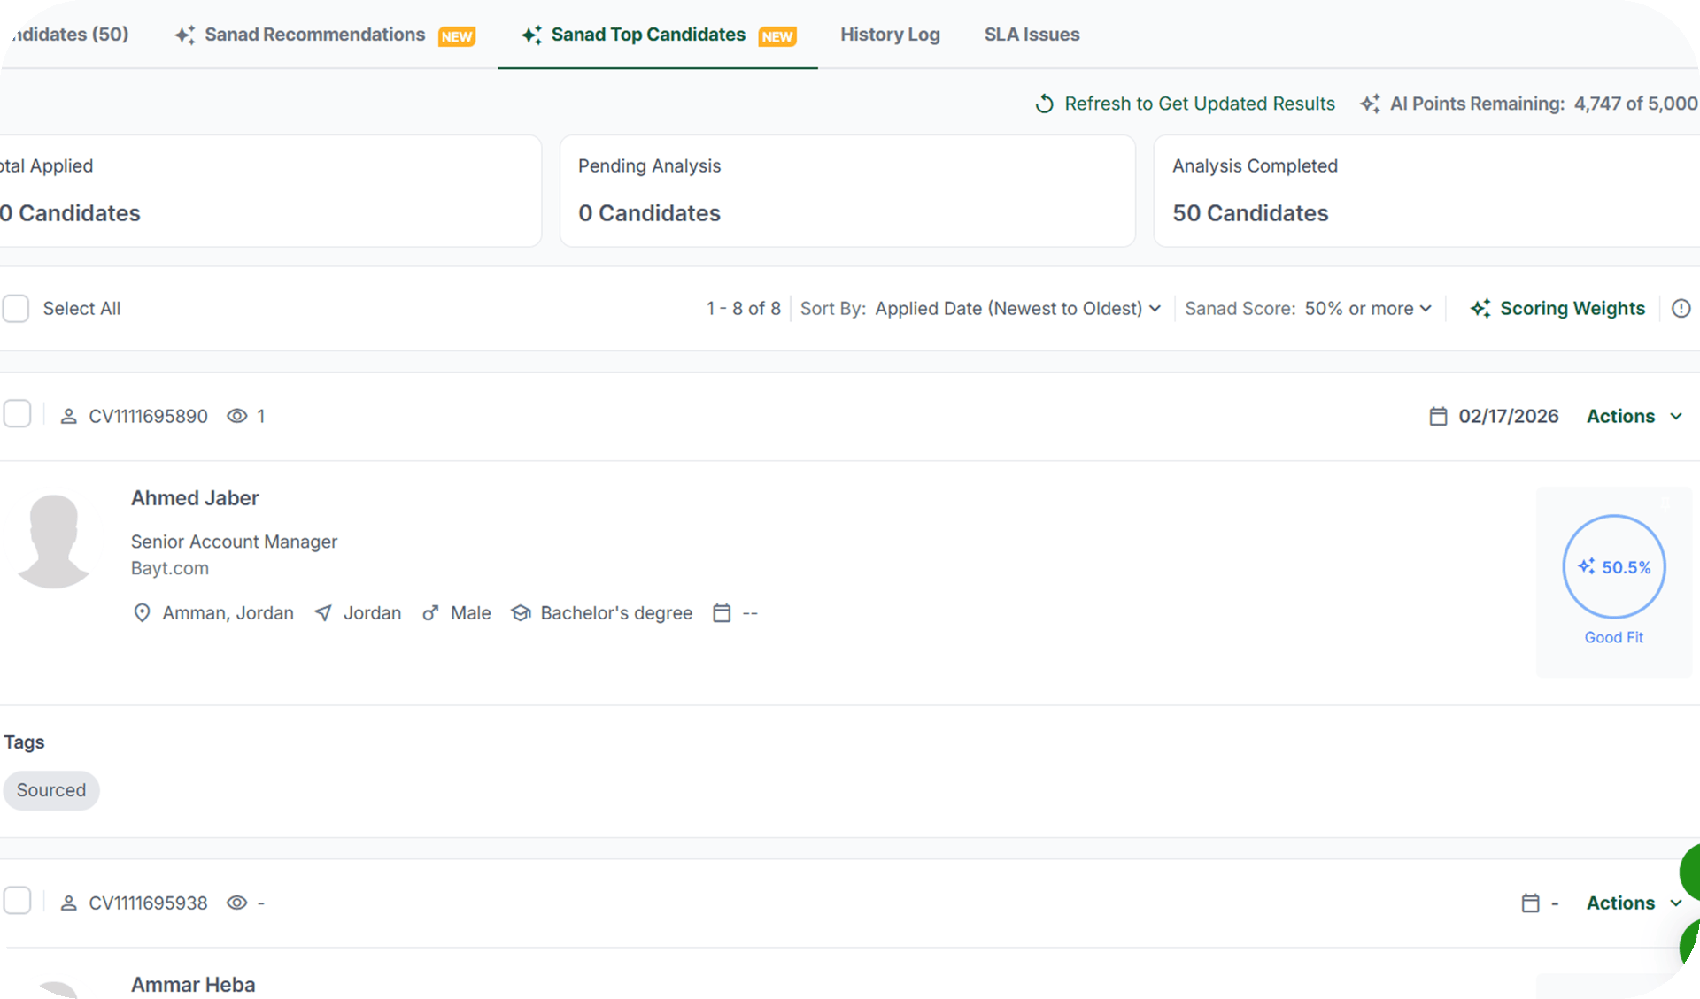Open the Scoring Weights settings
This screenshot has width=1700, height=999.
click(1572, 308)
